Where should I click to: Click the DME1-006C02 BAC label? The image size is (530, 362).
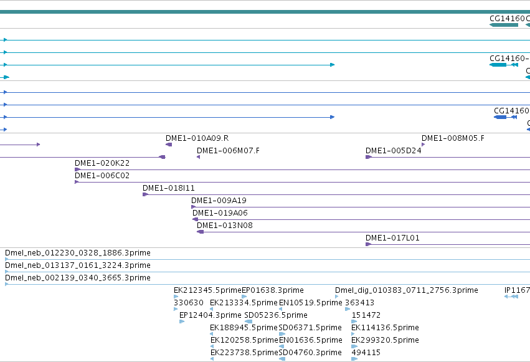click(x=102, y=176)
